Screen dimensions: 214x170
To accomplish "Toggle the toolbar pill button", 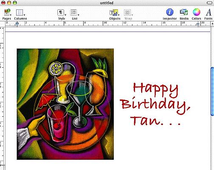I will (x=209, y=3).
